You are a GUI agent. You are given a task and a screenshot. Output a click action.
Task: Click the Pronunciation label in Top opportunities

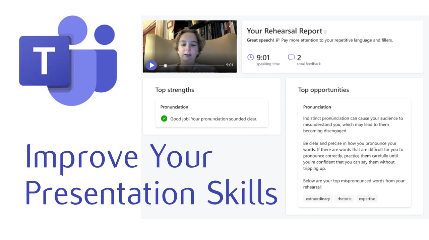317,107
